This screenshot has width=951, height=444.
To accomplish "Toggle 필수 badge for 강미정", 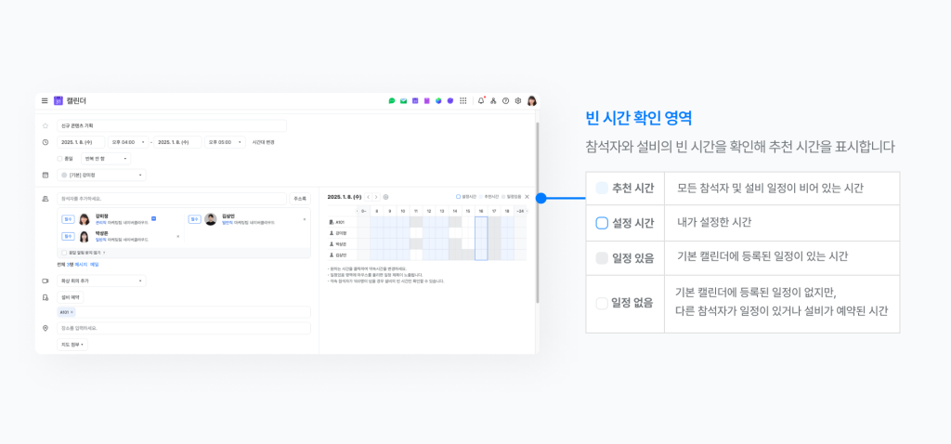I will click(x=67, y=219).
